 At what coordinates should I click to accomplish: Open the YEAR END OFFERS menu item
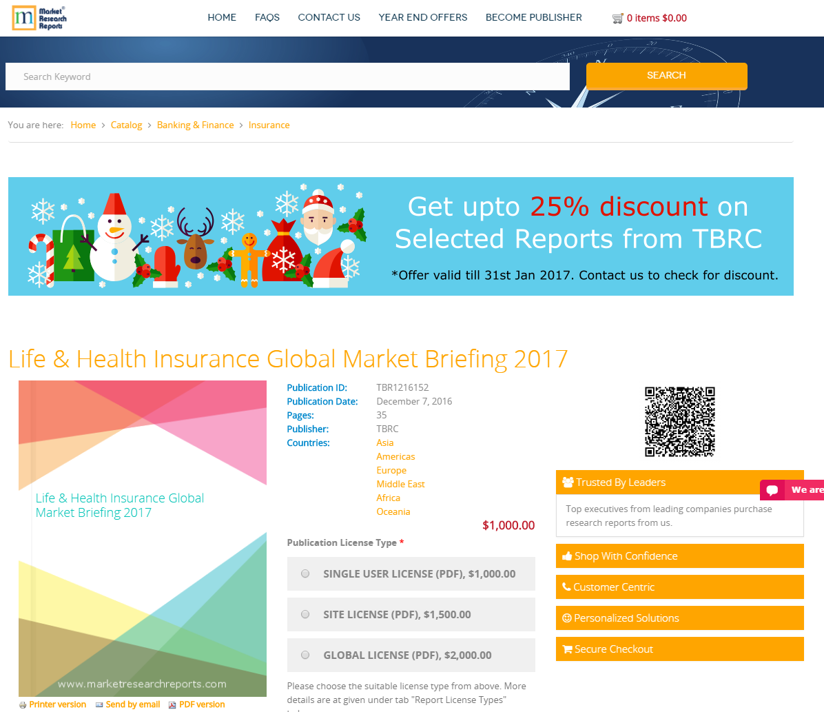(422, 17)
